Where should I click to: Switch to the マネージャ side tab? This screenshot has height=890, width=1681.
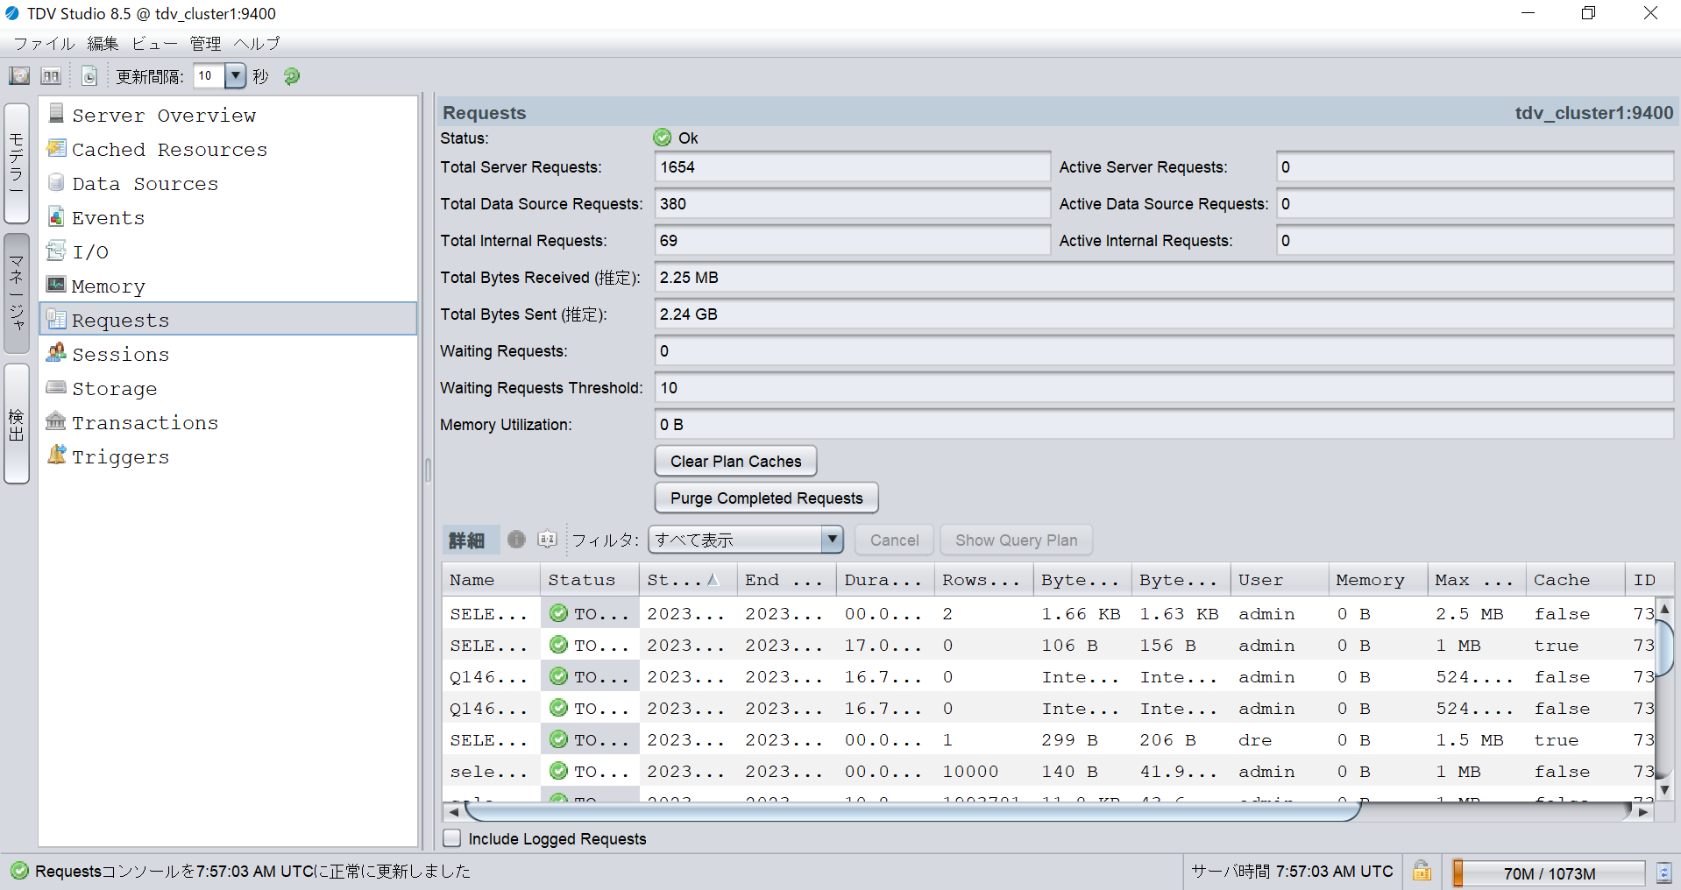(x=17, y=293)
